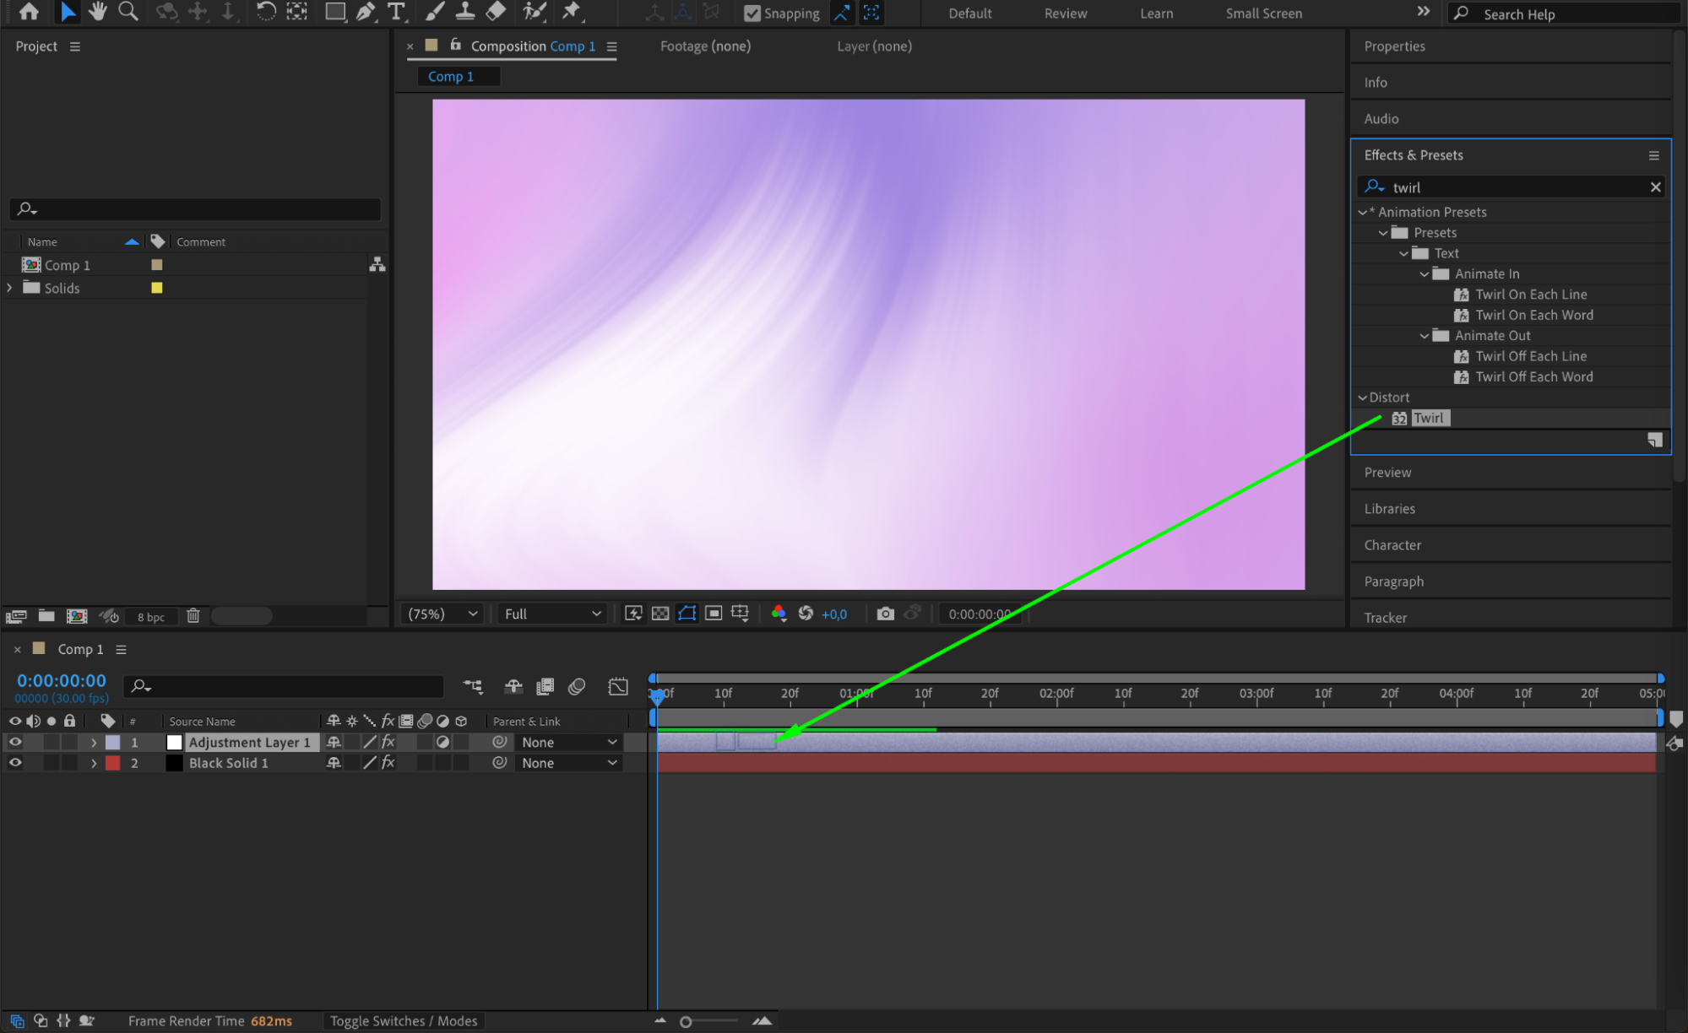Open the Character panel tab
Viewport: 1688px width, 1033px height.
tap(1392, 545)
